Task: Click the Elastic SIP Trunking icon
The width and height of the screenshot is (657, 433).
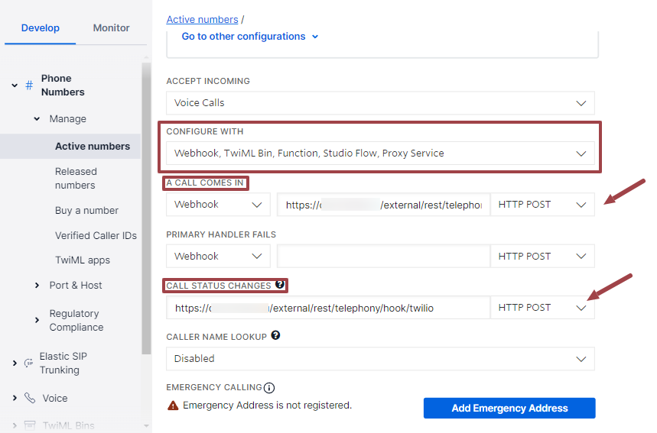Action: [29, 363]
